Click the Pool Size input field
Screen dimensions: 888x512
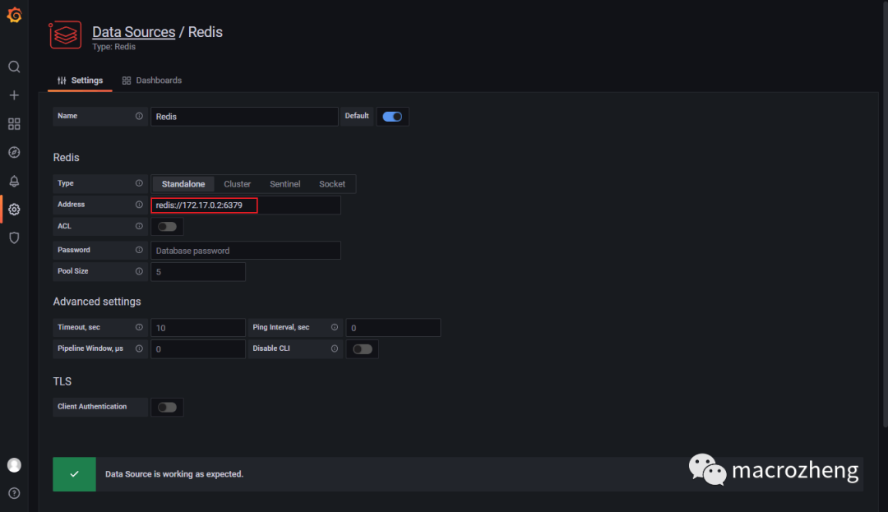tap(197, 271)
